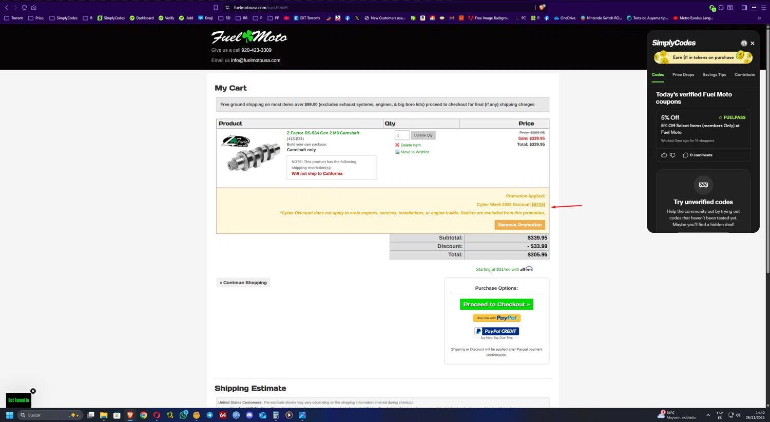The width and height of the screenshot is (770, 422).
Task: Click the info@fuelmotousa.com email link
Action: coord(256,61)
